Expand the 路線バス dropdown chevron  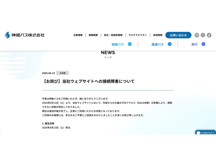pyautogui.click(x=130, y=44)
